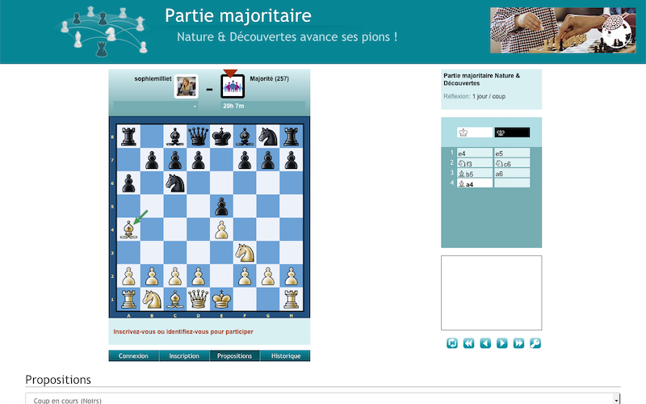Click the 'Réflexion: 1 jour / coup' info
This screenshot has width=646, height=404.
point(474,96)
